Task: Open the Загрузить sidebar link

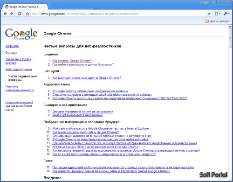Action: [x=12, y=46]
